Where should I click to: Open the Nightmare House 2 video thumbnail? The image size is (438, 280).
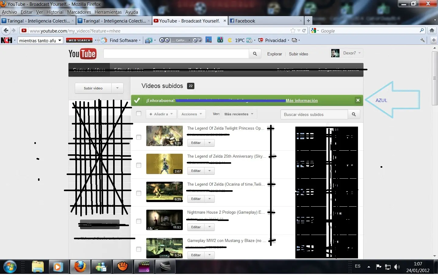(165, 220)
